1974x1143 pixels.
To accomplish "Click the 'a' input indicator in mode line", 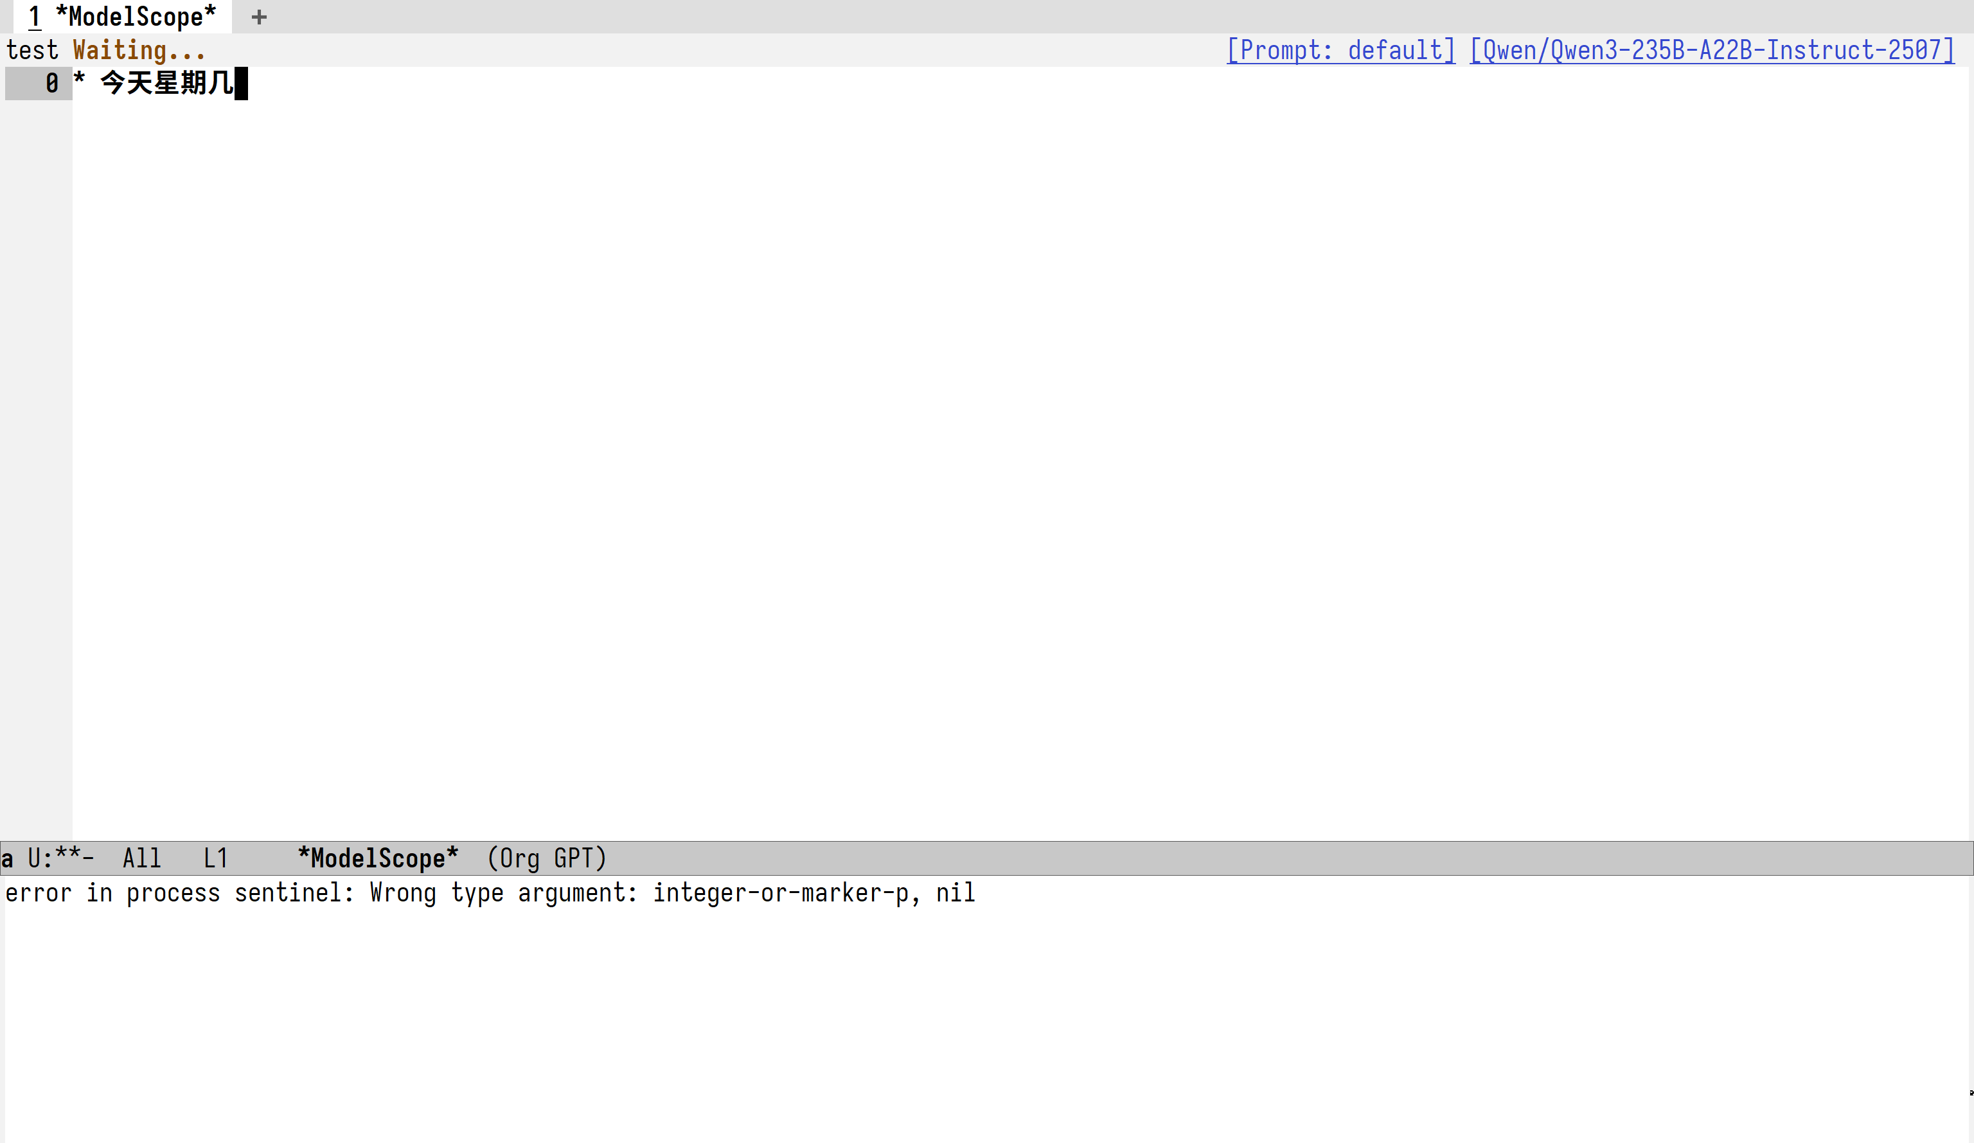I will [x=7, y=858].
